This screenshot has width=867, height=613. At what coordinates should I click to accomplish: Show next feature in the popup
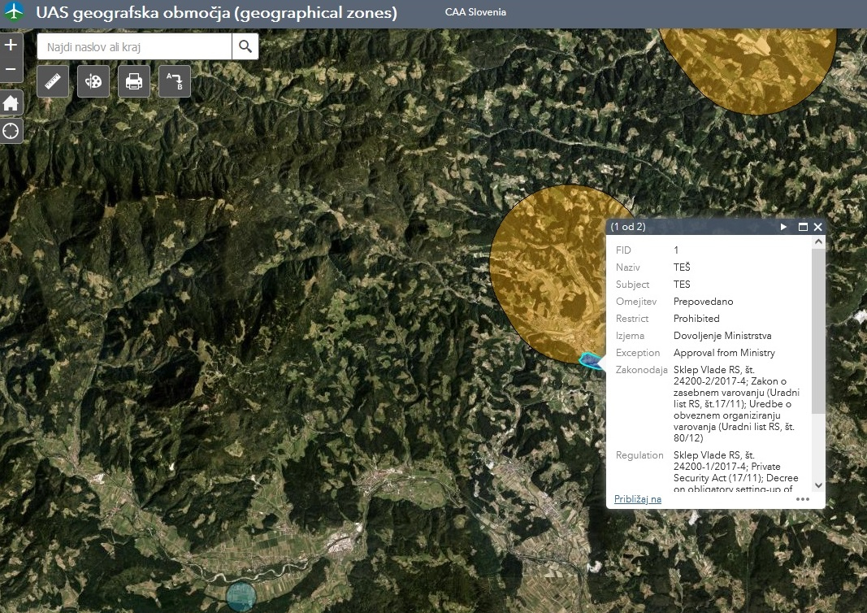point(784,227)
